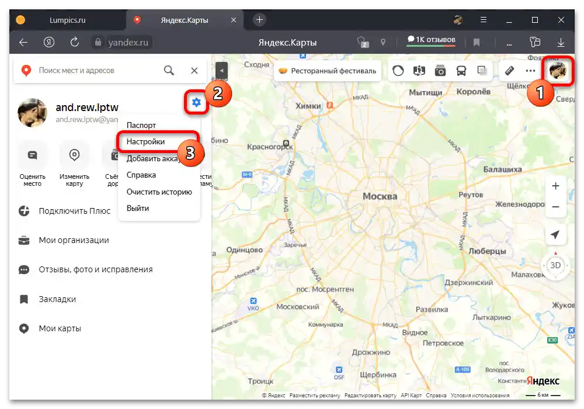Open street panoramas camera icon
The width and height of the screenshot is (584, 409).
click(440, 70)
